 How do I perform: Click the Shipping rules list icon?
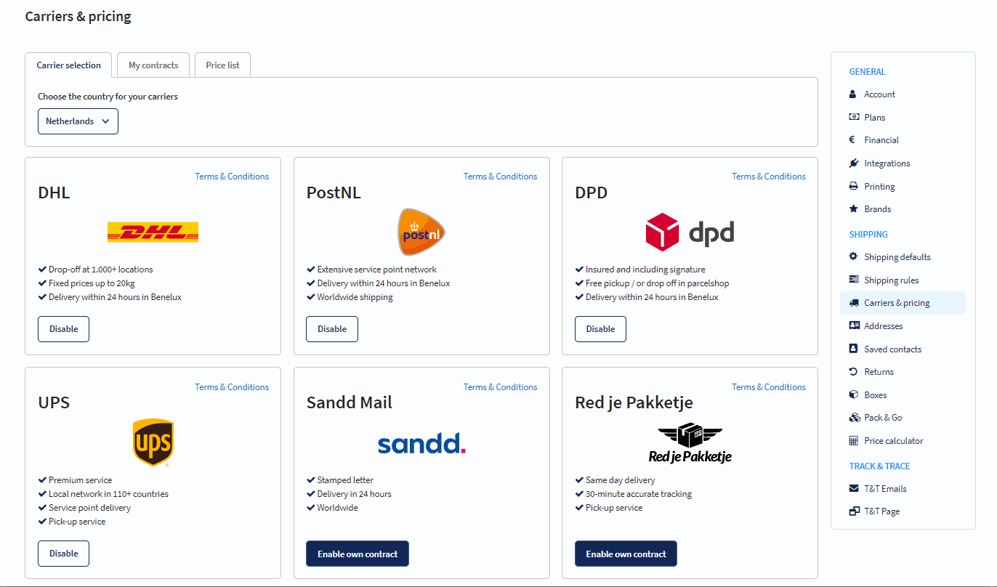[x=854, y=280]
